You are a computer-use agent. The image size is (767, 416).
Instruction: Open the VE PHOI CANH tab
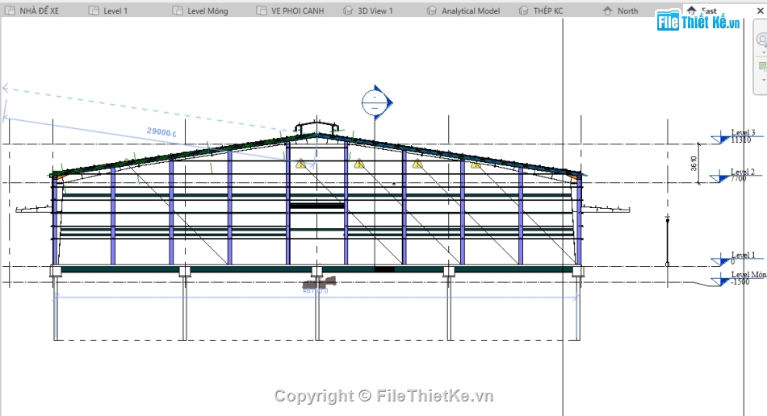(291, 10)
